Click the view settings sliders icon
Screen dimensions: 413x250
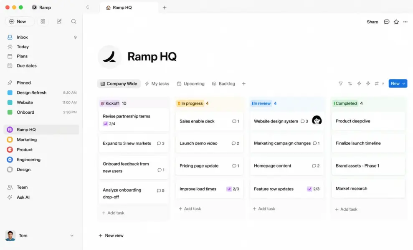[377, 84]
